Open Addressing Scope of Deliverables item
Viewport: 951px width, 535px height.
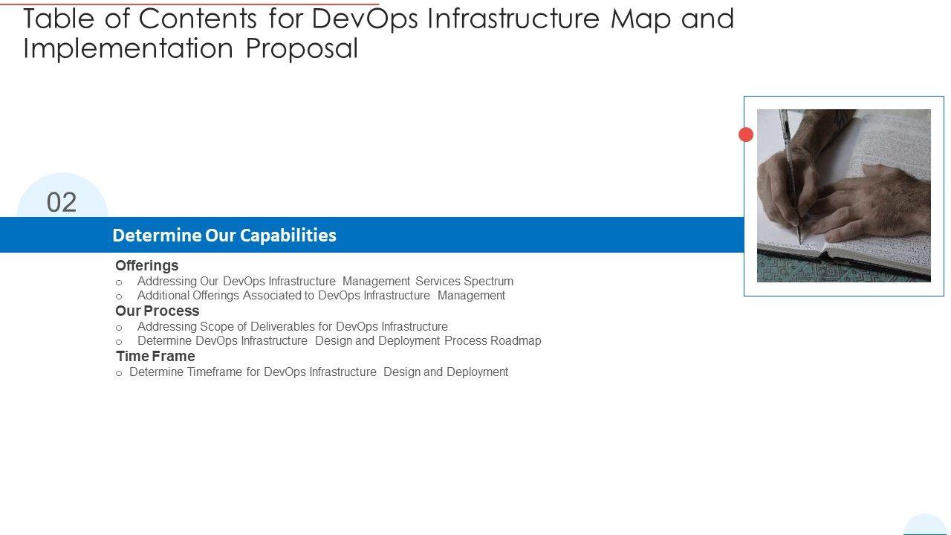[x=293, y=327]
